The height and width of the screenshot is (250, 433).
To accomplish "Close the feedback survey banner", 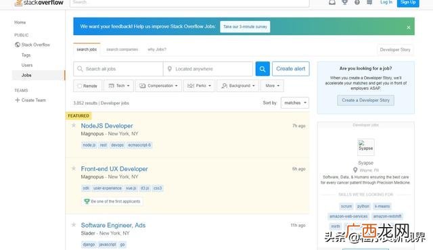I will point(409,27).
